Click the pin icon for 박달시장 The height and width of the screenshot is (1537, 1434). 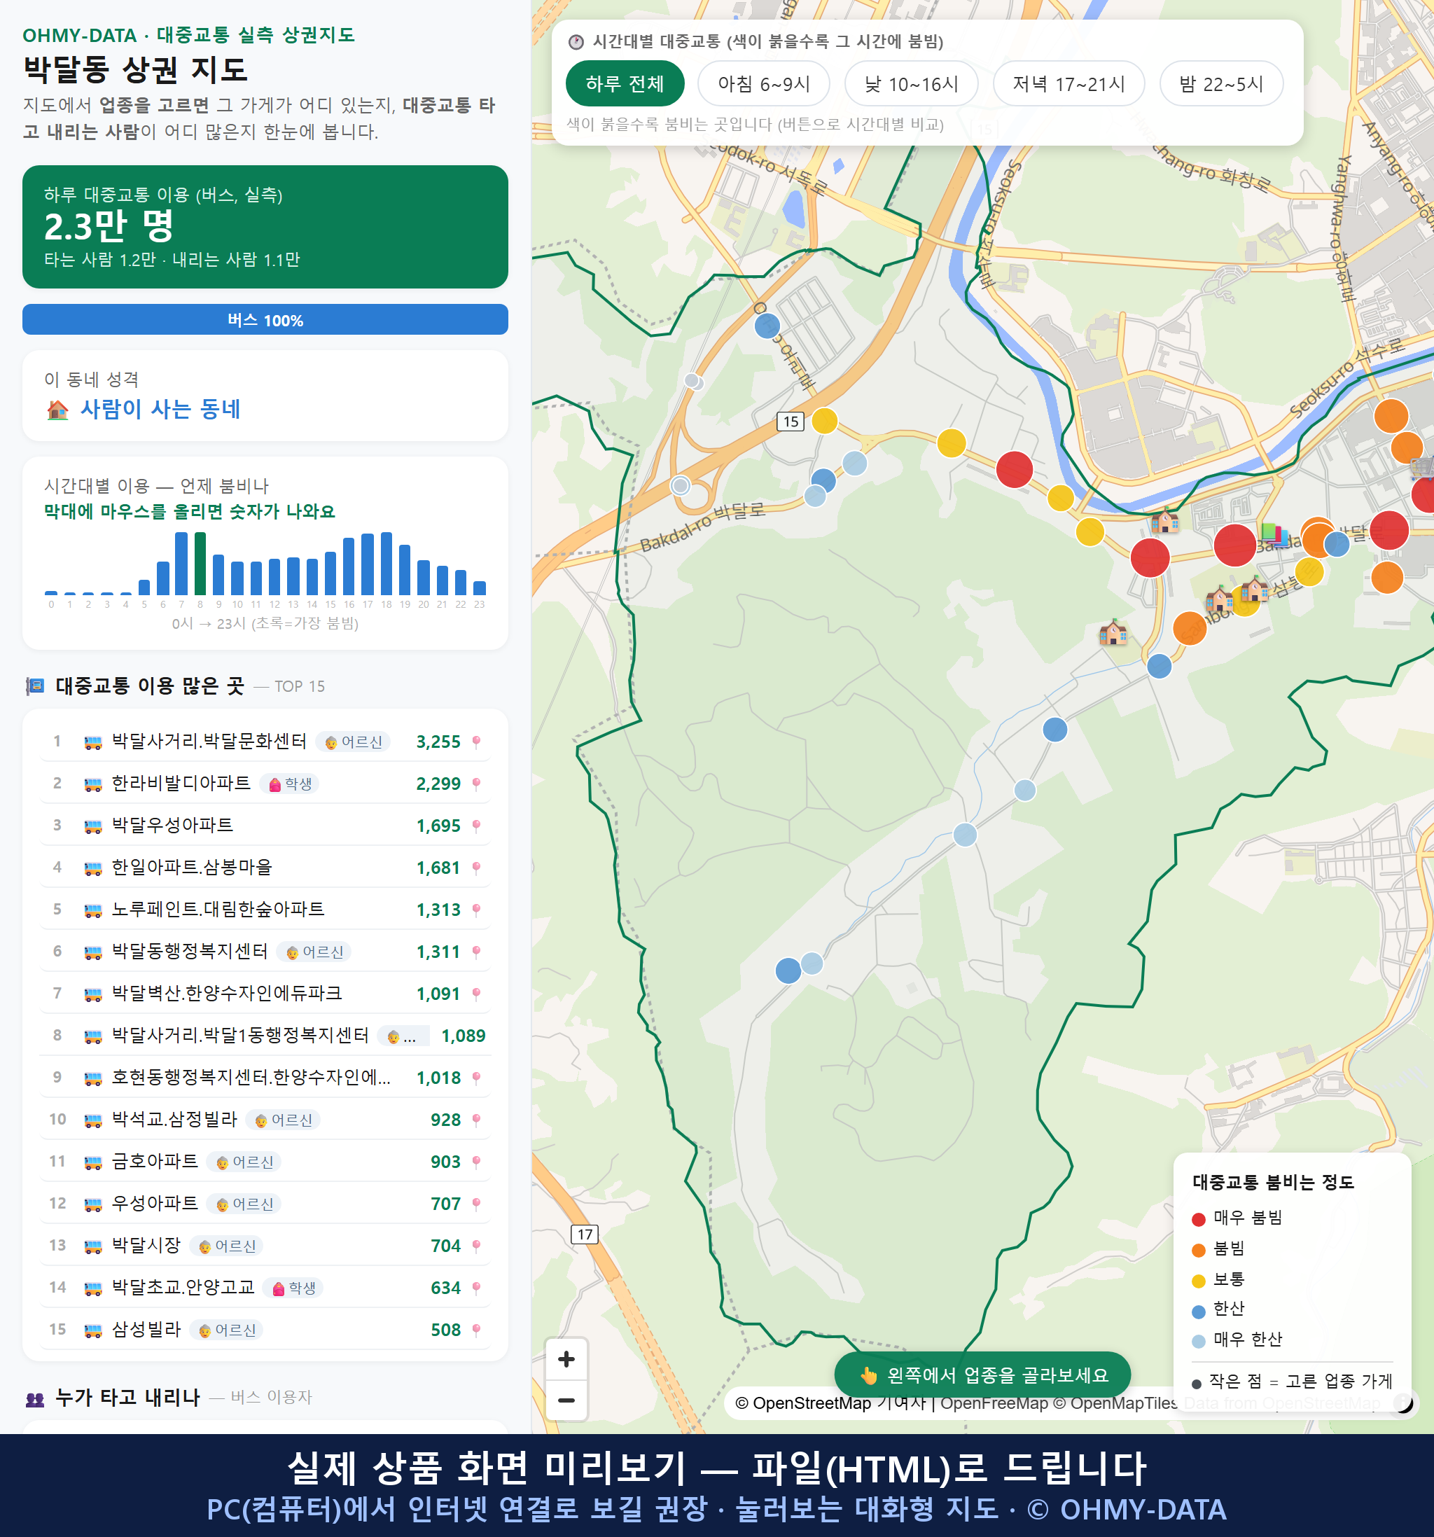pyautogui.click(x=476, y=1246)
